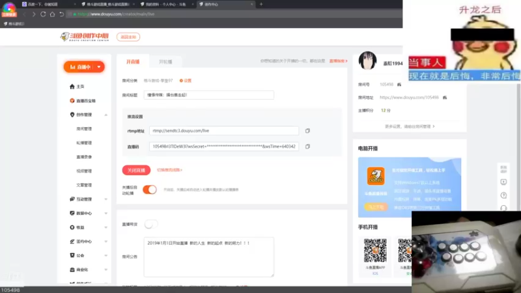This screenshot has width=521, height=293.
Task: Click the orange 设置 gear icon by room category
Action: 181,81
